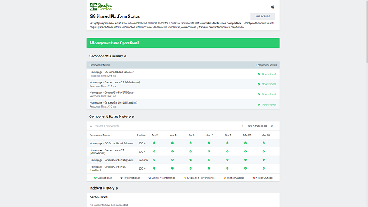Click Apr 4 status dot for GG School Load Balancer
Screen dimensions: 368x207
[x=172, y=143]
